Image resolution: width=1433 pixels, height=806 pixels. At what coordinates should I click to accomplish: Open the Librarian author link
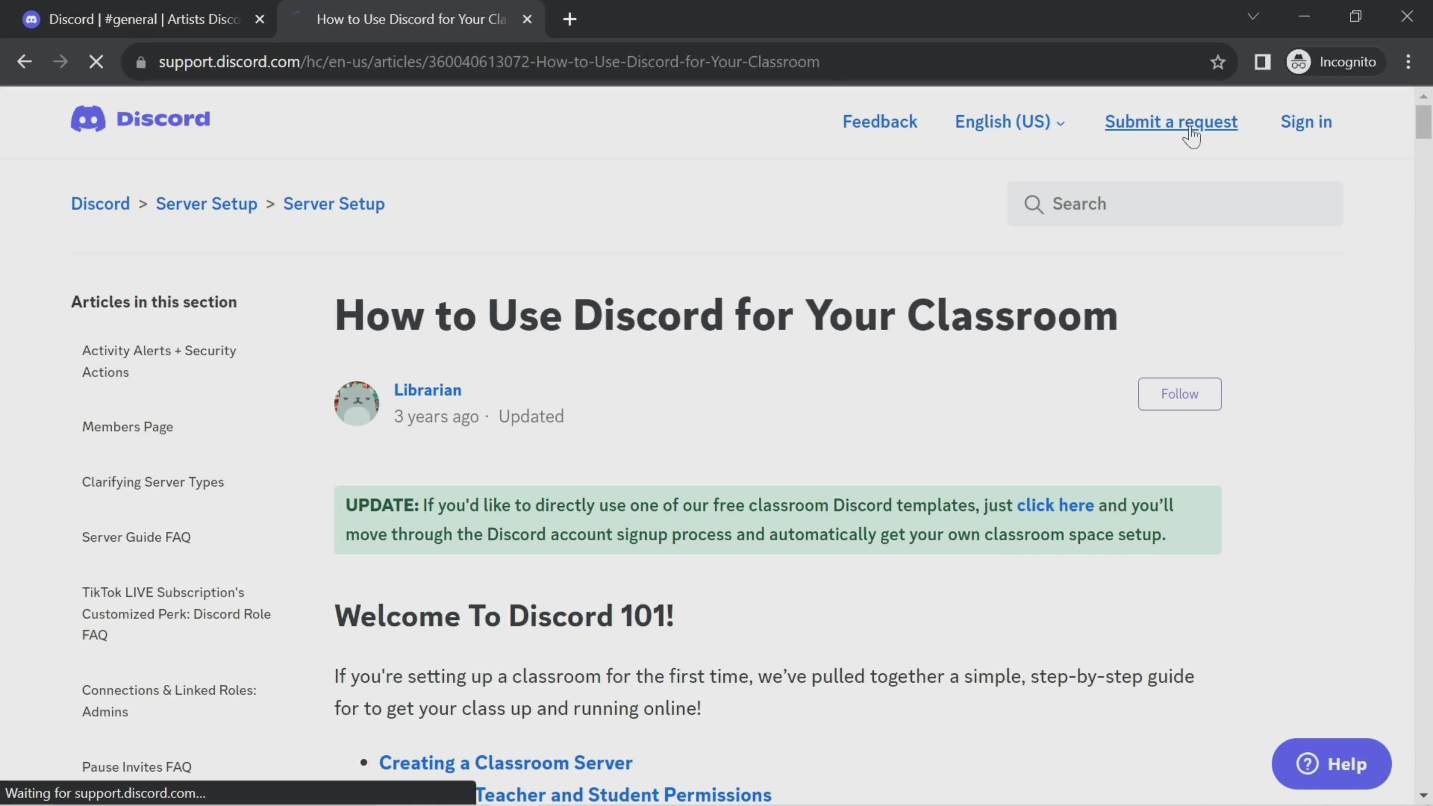coord(427,390)
